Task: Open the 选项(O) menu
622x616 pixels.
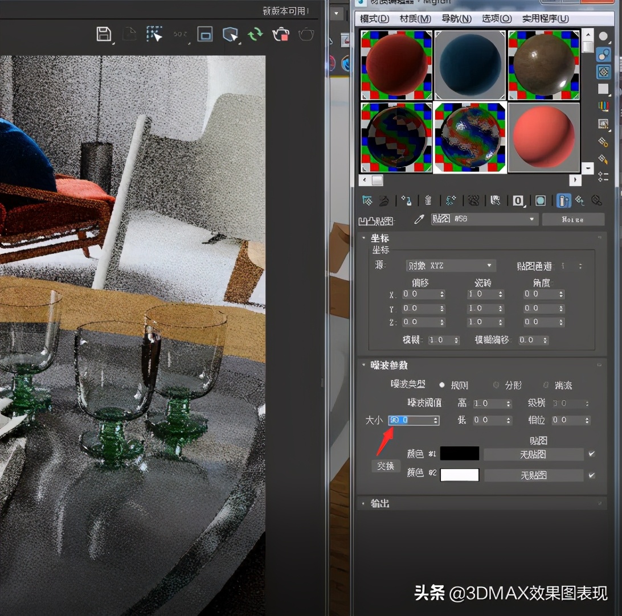Action: [496, 18]
